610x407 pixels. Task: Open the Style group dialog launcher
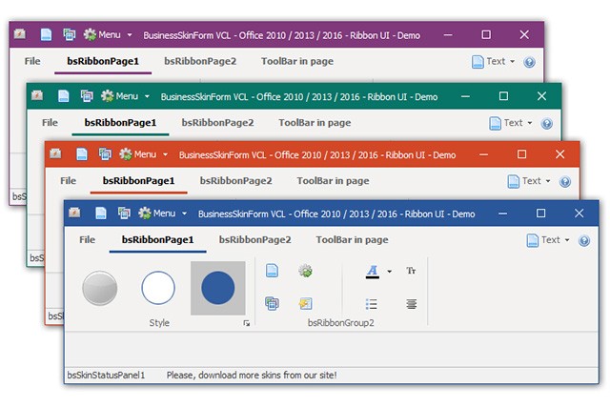246,323
